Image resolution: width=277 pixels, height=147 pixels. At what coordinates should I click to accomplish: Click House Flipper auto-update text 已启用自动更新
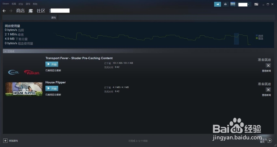tap(53, 95)
